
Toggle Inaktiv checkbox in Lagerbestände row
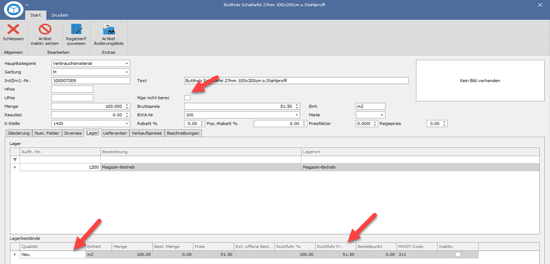(x=458, y=254)
